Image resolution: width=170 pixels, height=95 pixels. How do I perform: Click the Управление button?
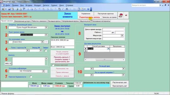(x=86, y=14)
